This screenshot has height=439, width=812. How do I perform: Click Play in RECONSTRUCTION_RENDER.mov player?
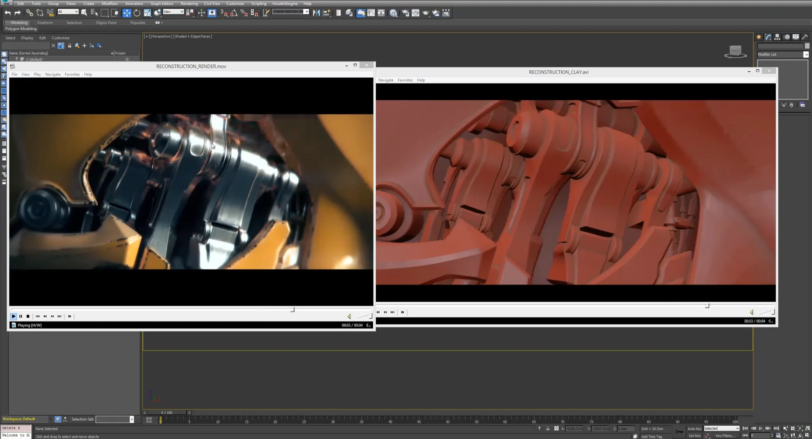13,316
